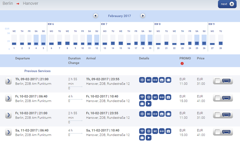This screenshot has width=240, height=143.
Task: Select the Friday 06:40 bus toggle
Action: pos(223,98)
